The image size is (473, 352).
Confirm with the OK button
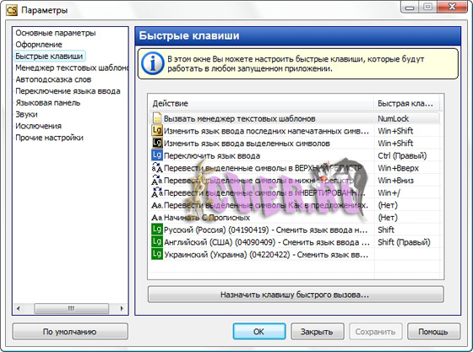point(259,332)
